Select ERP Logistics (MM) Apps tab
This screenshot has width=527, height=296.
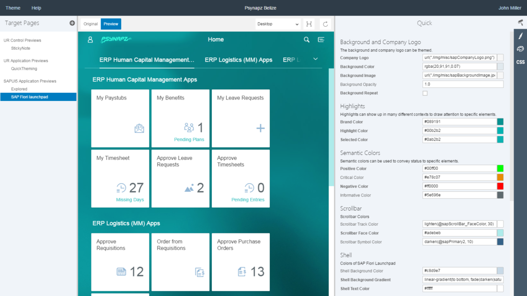click(x=239, y=60)
